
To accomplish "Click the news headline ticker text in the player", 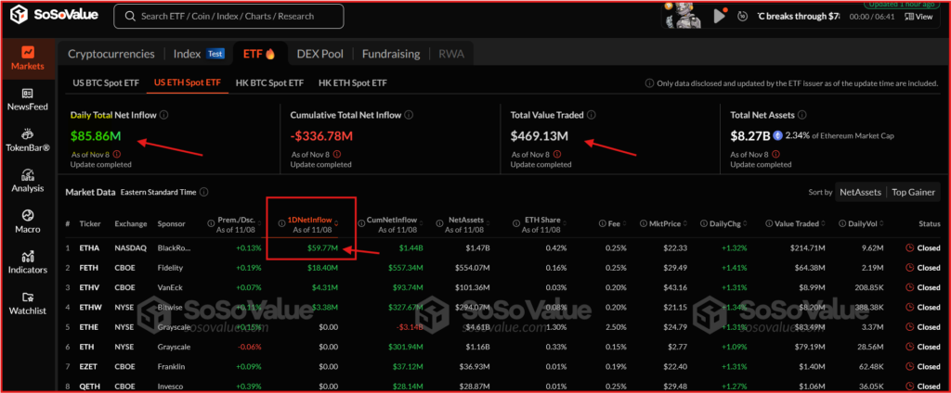I will [799, 17].
